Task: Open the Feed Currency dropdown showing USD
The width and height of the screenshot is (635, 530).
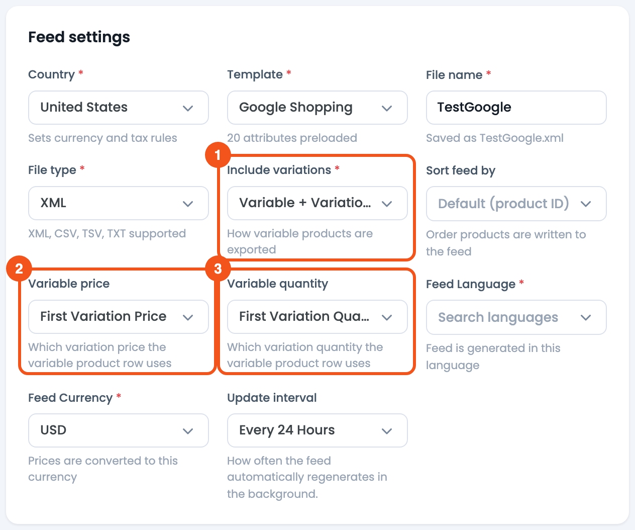Action: [x=119, y=430]
